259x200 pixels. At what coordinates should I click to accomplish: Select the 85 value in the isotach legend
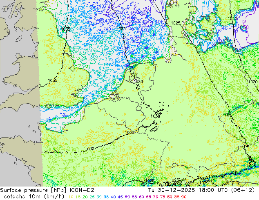coord(177,197)
